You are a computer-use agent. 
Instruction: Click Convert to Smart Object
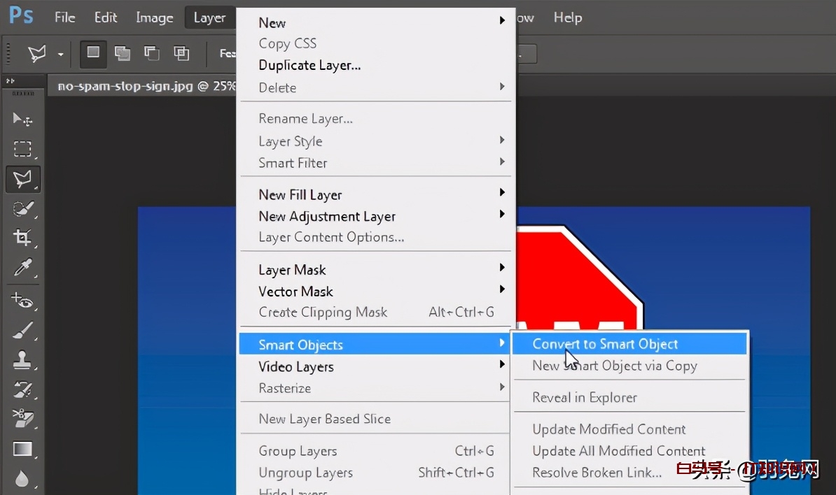[x=605, y=344]
